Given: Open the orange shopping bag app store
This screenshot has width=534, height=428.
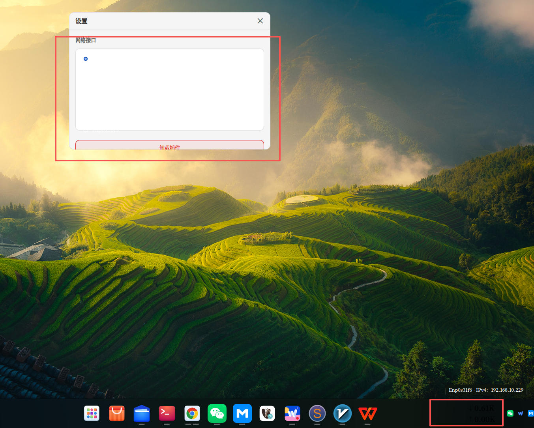Looking at the screenshot, I should [117, 413].
